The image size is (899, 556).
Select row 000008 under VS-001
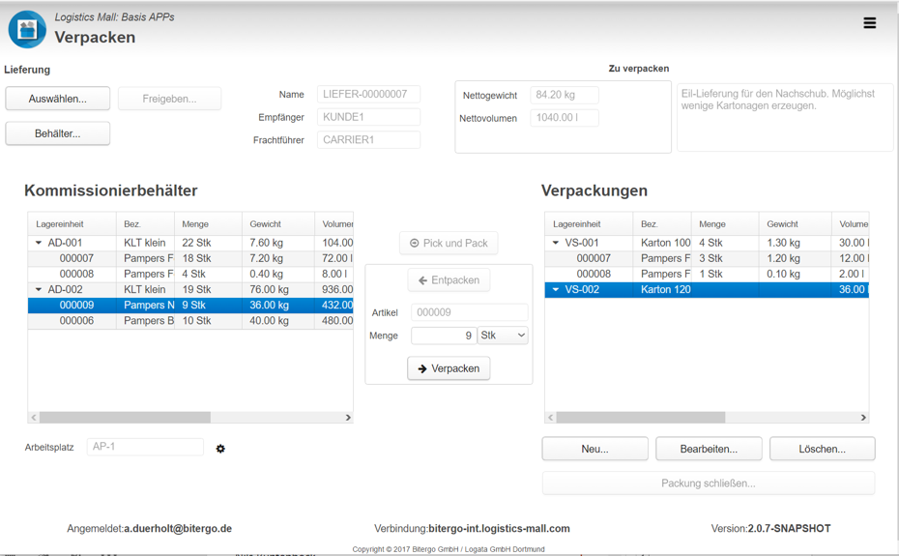(x=707, y=274)
